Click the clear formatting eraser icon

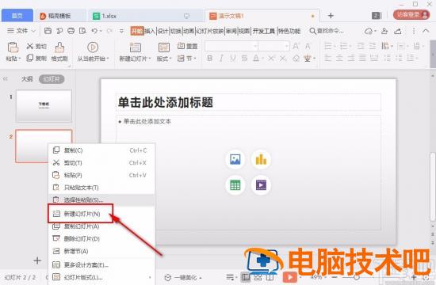[x=296, y=59]
